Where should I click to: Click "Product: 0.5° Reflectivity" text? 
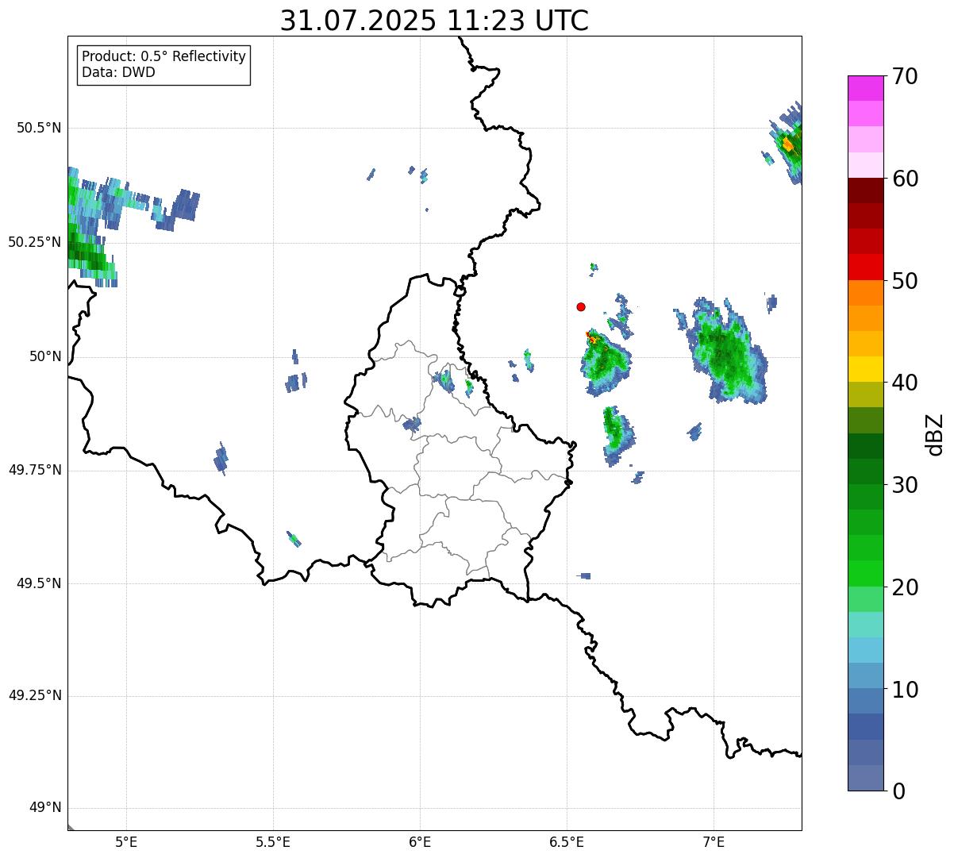[164, 56]
